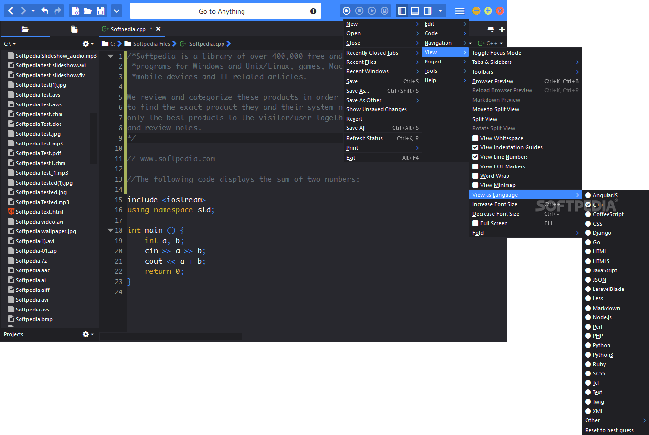Click Toggle Focus Mode

pyautogui.click(x=526, y=53)
